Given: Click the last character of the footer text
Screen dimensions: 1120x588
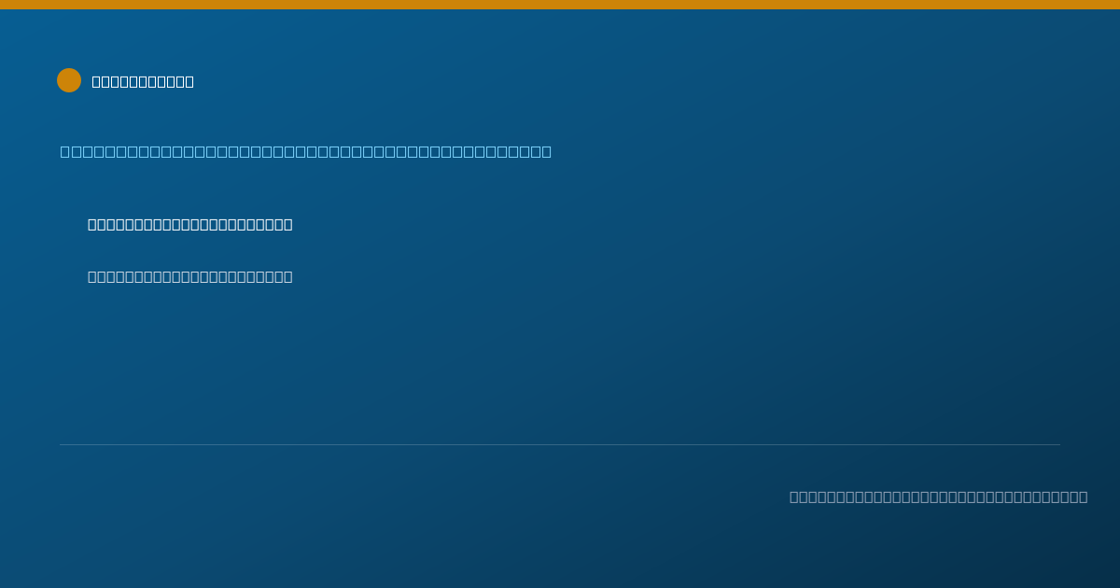Looking at the screenshot, I should (x=1083, y=497).
